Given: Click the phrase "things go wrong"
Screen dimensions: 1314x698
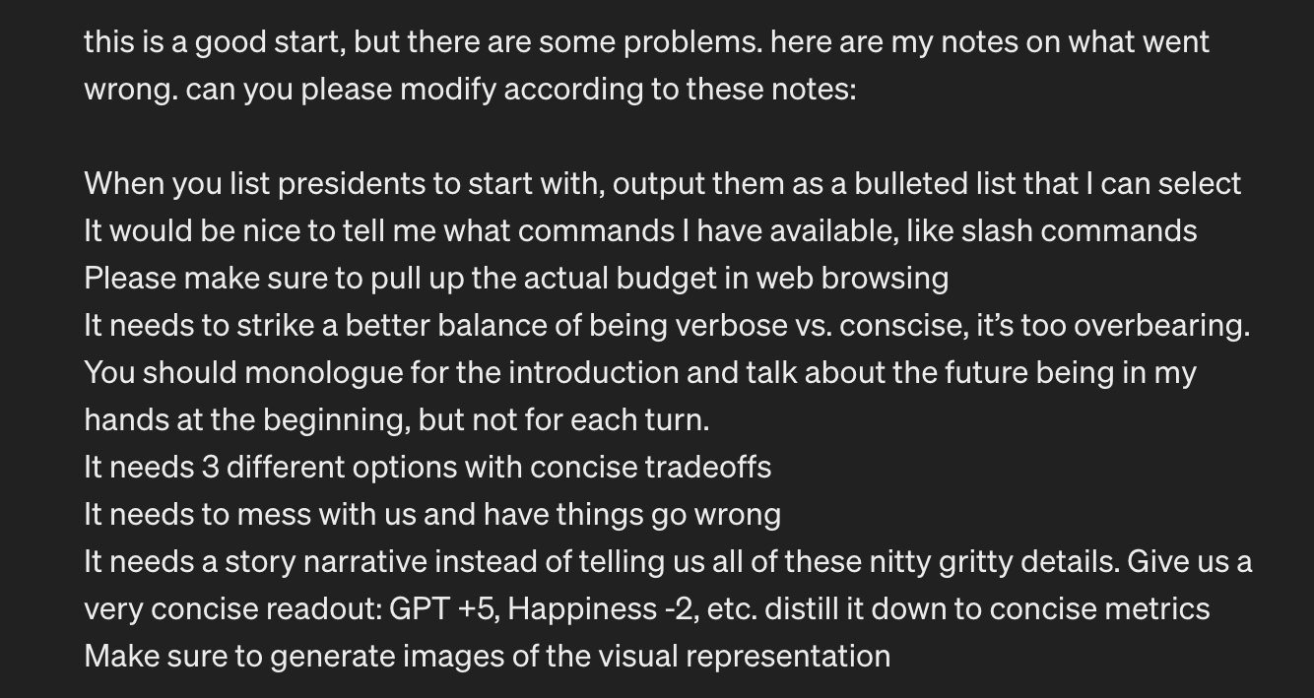Looking at the screenshot, I should (668, 515).
